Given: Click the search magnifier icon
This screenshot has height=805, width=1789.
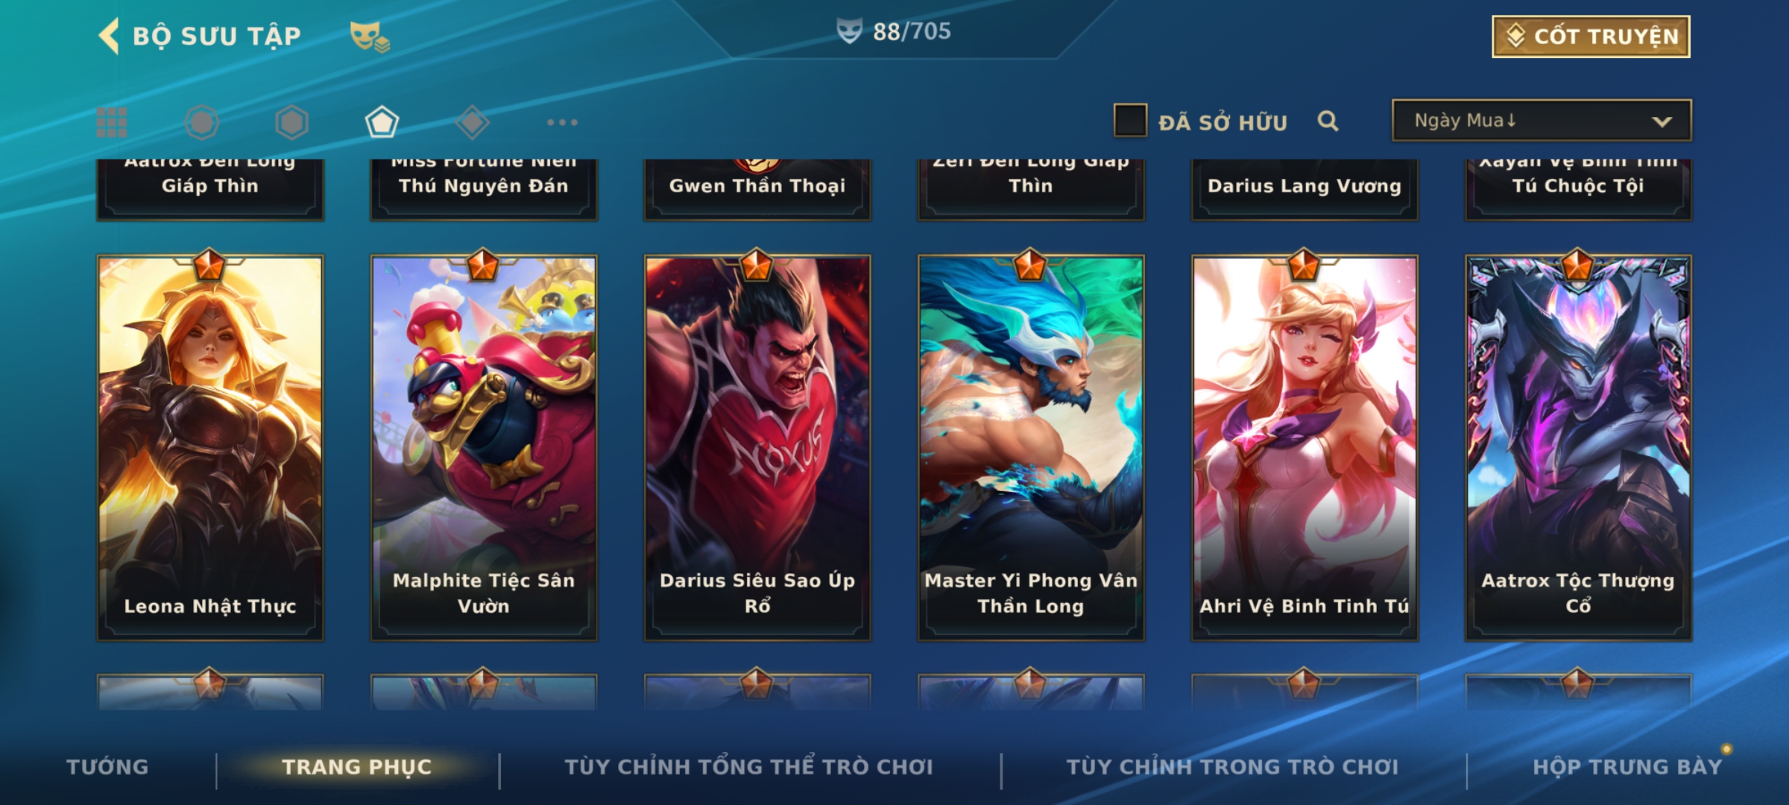Looking at the screenshot, I should click(x=1328, y=121).
